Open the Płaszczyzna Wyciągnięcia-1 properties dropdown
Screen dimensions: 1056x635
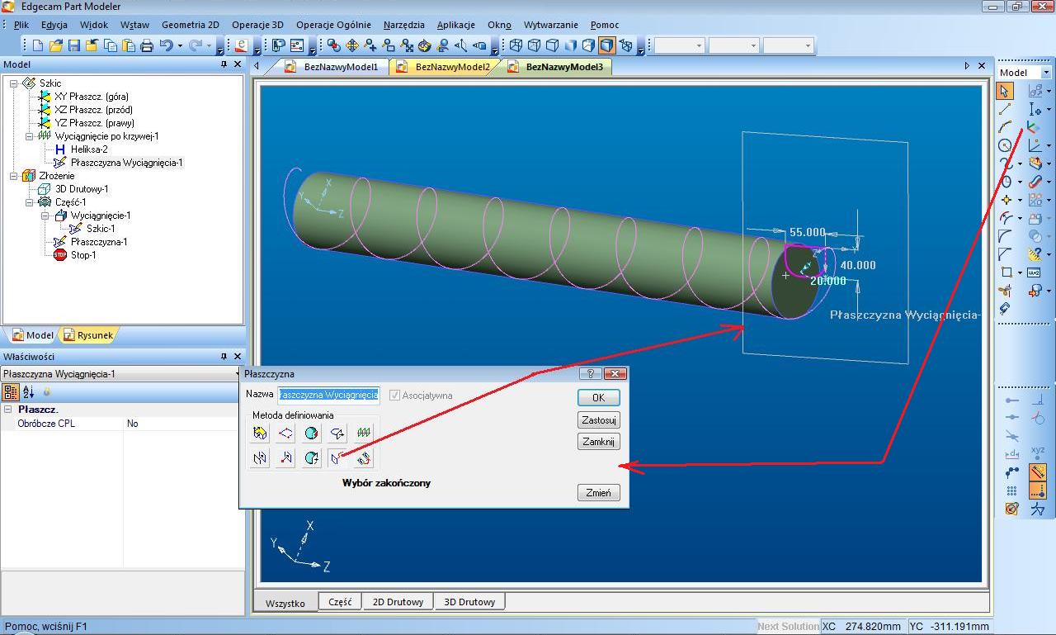click(238, 374)
